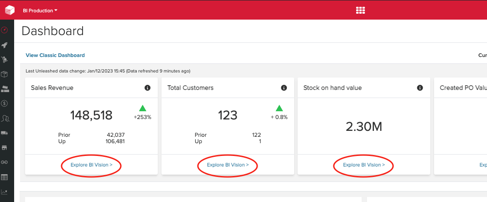Click the Unleashed cube logo

point(10,10)
